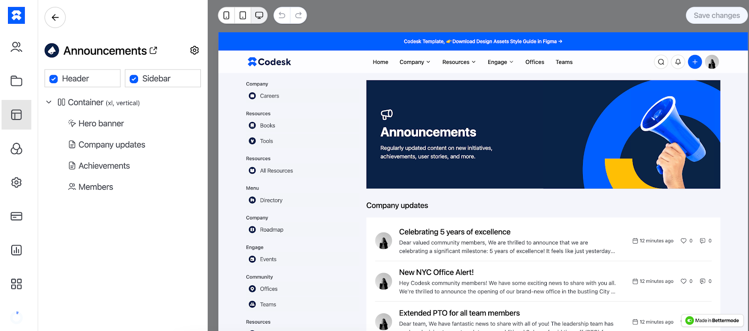The height and width of the screenshot is (331, 749).
Task: Click author avatar on New NYC Office post
Action: click(x=384, y=281)
